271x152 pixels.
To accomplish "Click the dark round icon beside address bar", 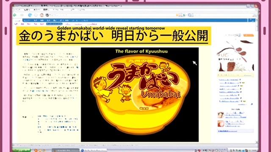I will [47, 15].
